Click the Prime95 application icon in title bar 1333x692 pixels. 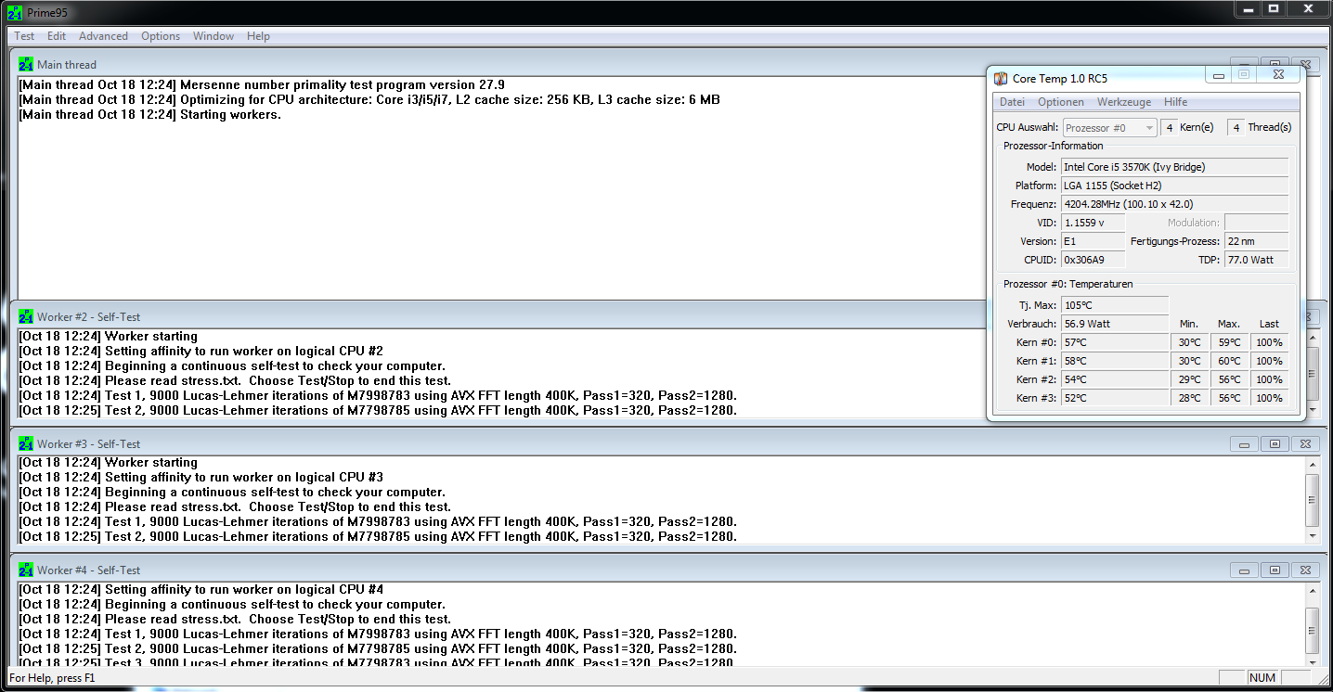pos(15,13)
